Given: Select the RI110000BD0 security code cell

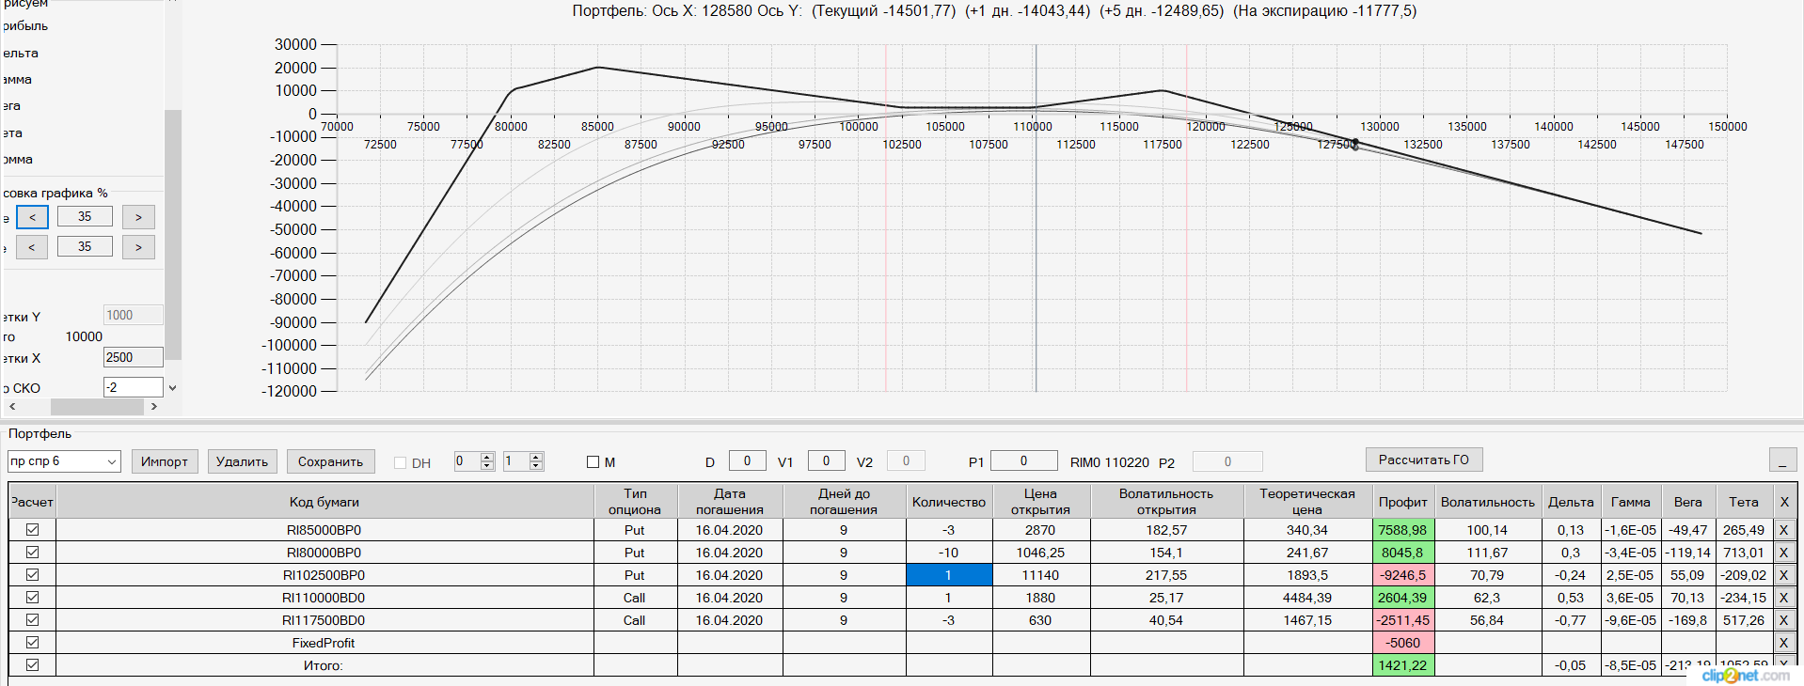Looking at the screenshot, I should coord(324,598).
